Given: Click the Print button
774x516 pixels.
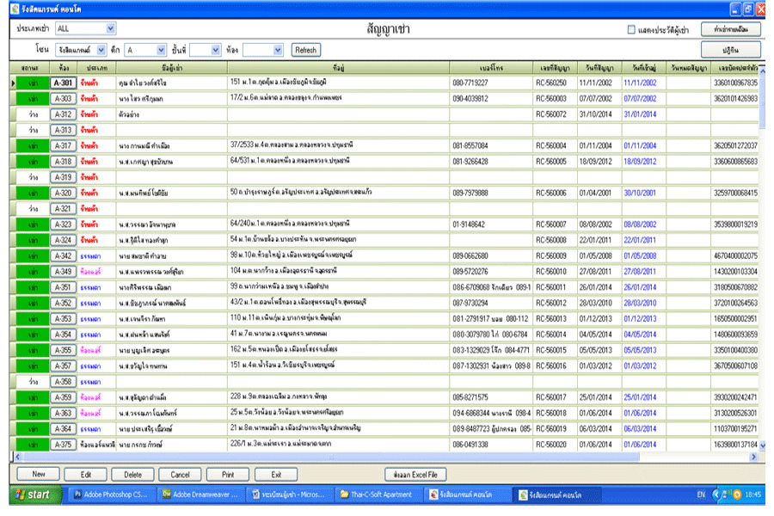Looking at the screenshot, I should (x=227, y=474).
